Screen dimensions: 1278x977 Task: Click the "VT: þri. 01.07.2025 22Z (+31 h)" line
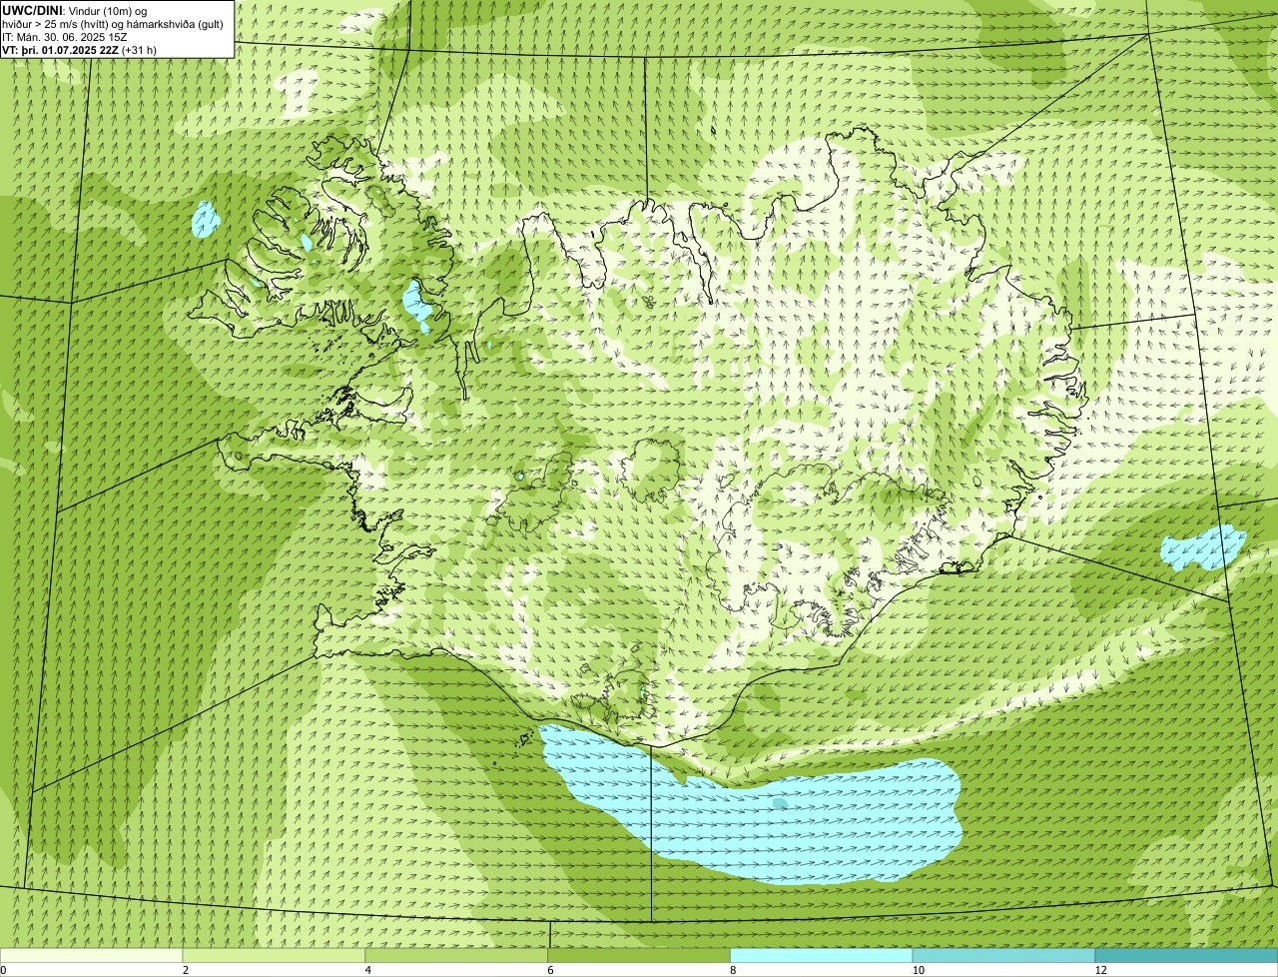[79, 50]
